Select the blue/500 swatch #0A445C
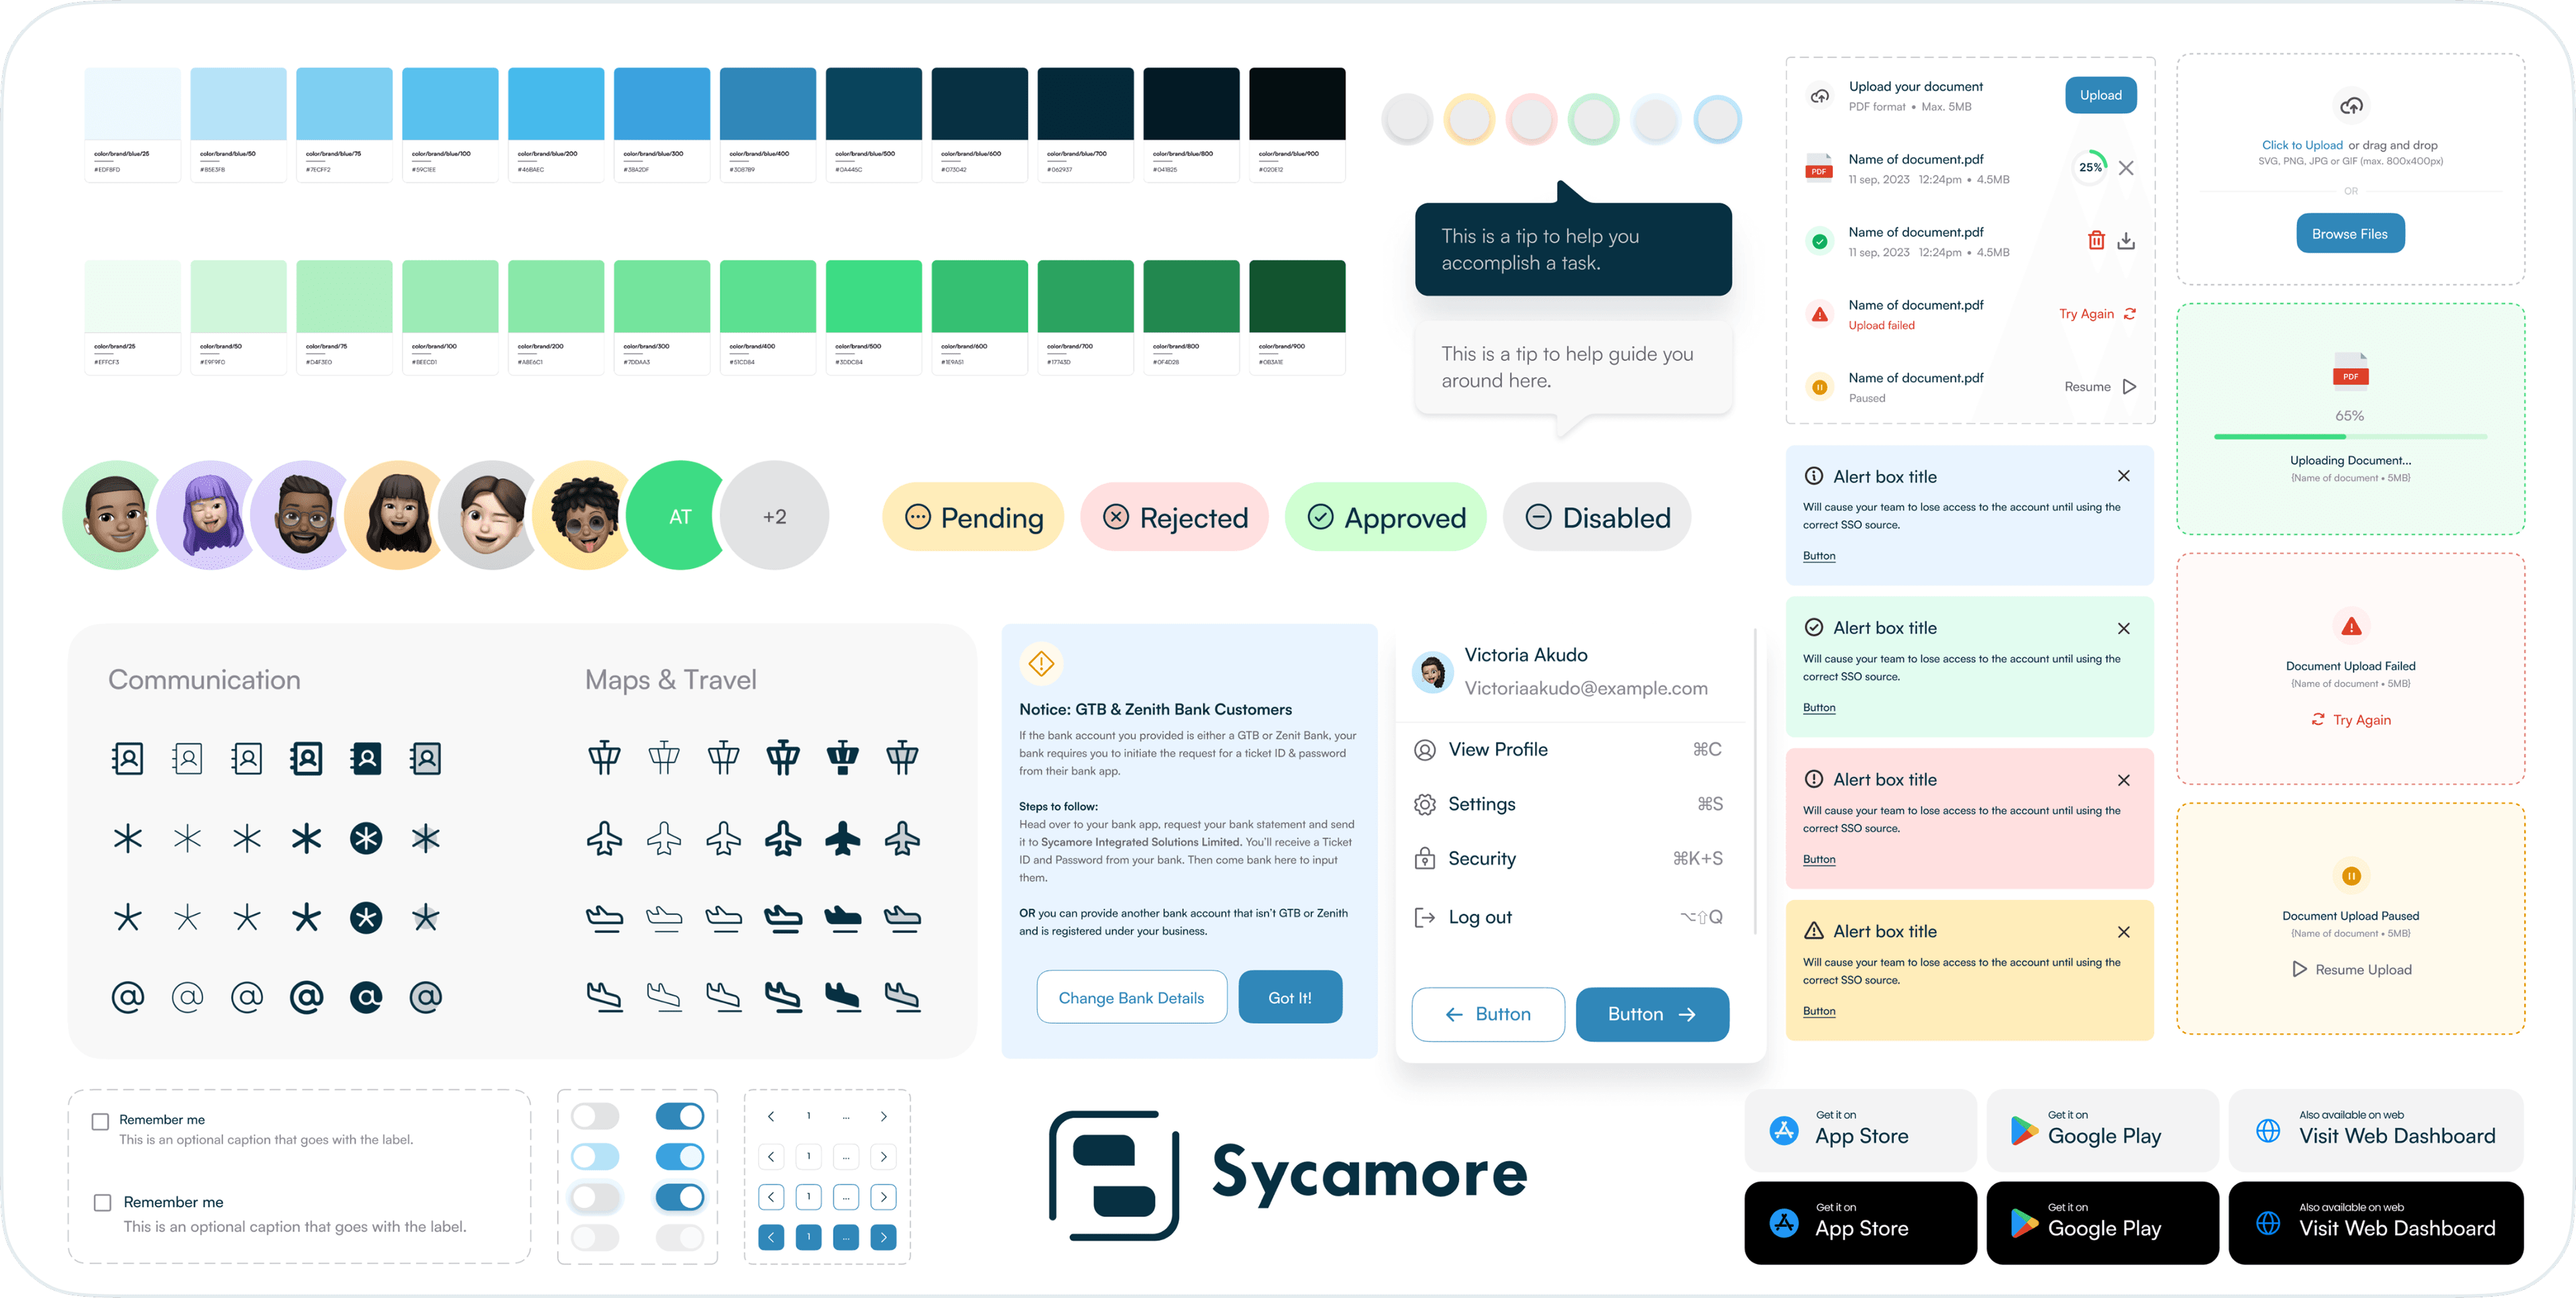 (x=874, y=125)
